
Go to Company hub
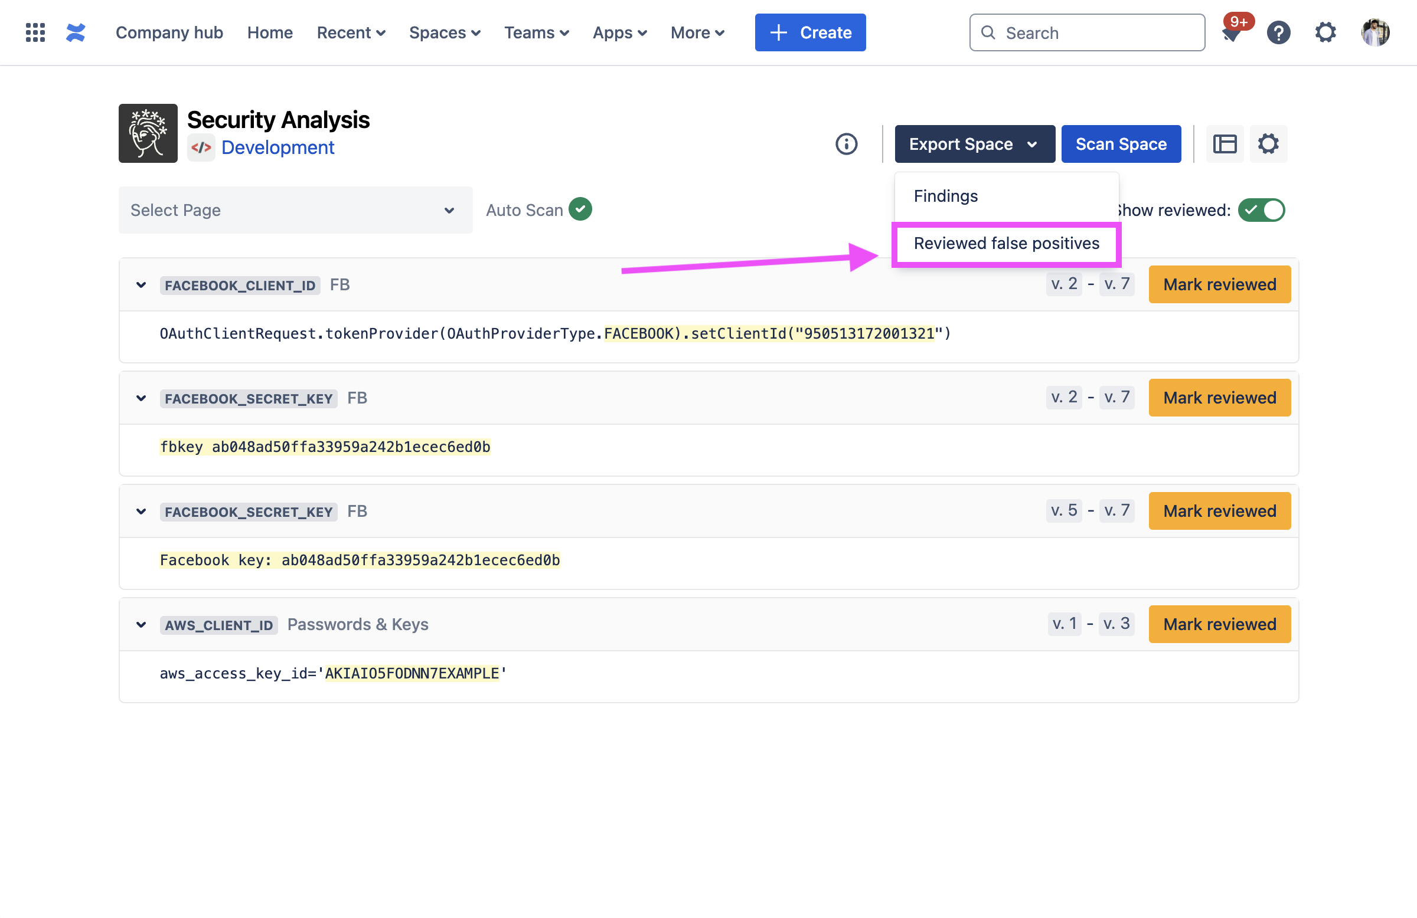pyautogui.click(x=169, y=32)
